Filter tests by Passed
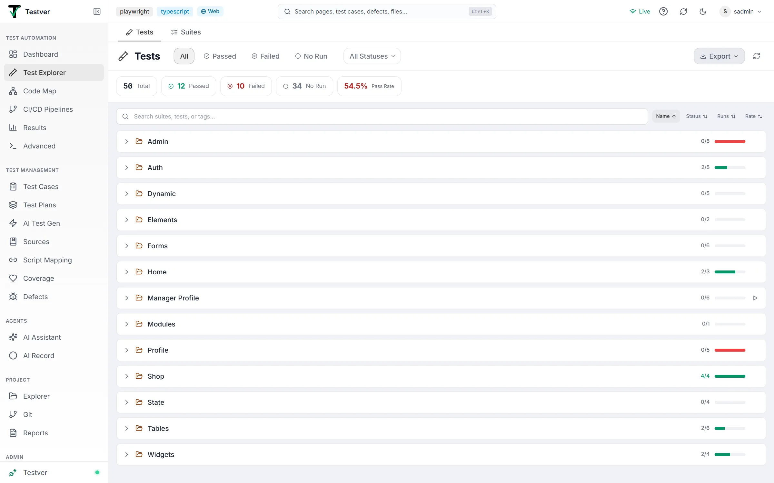The width and height of the screenshot is (774, 483). coord(220,56)
